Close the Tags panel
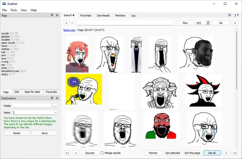This screenshot has height=159, width=242. coord(57,15)
